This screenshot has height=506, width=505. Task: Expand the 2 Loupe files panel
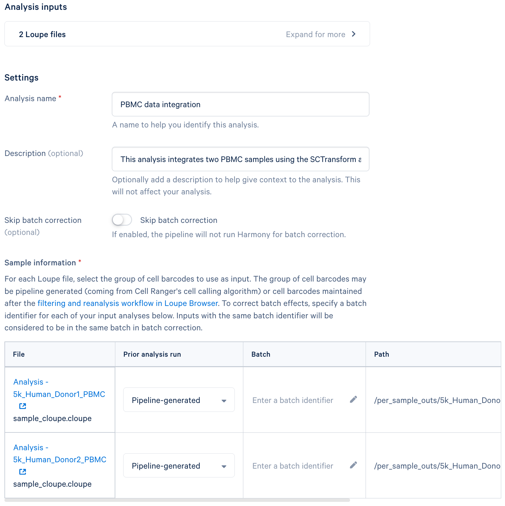187,34
